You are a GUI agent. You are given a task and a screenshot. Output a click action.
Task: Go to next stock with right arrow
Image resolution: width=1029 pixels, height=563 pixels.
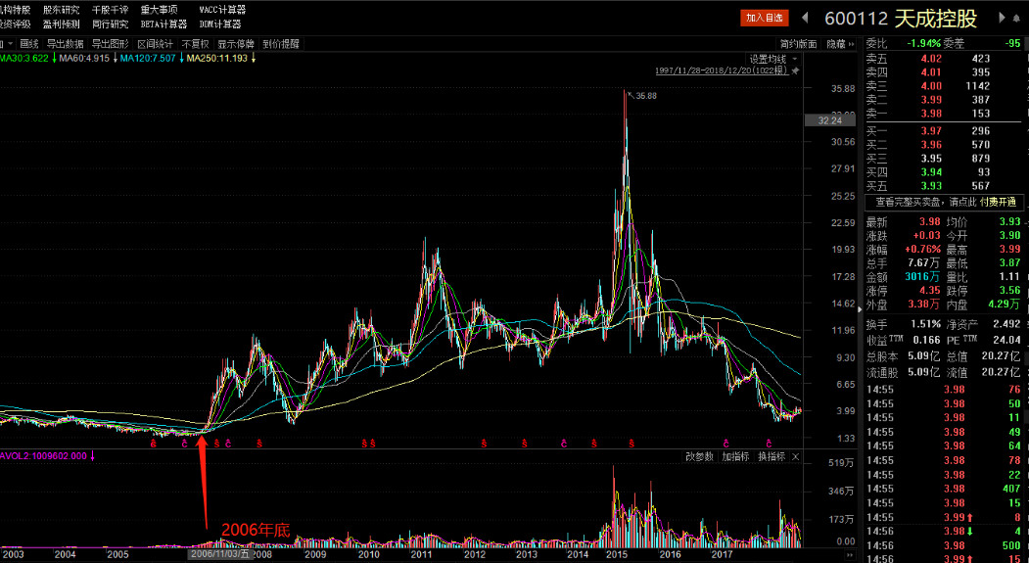[1000, 18]
